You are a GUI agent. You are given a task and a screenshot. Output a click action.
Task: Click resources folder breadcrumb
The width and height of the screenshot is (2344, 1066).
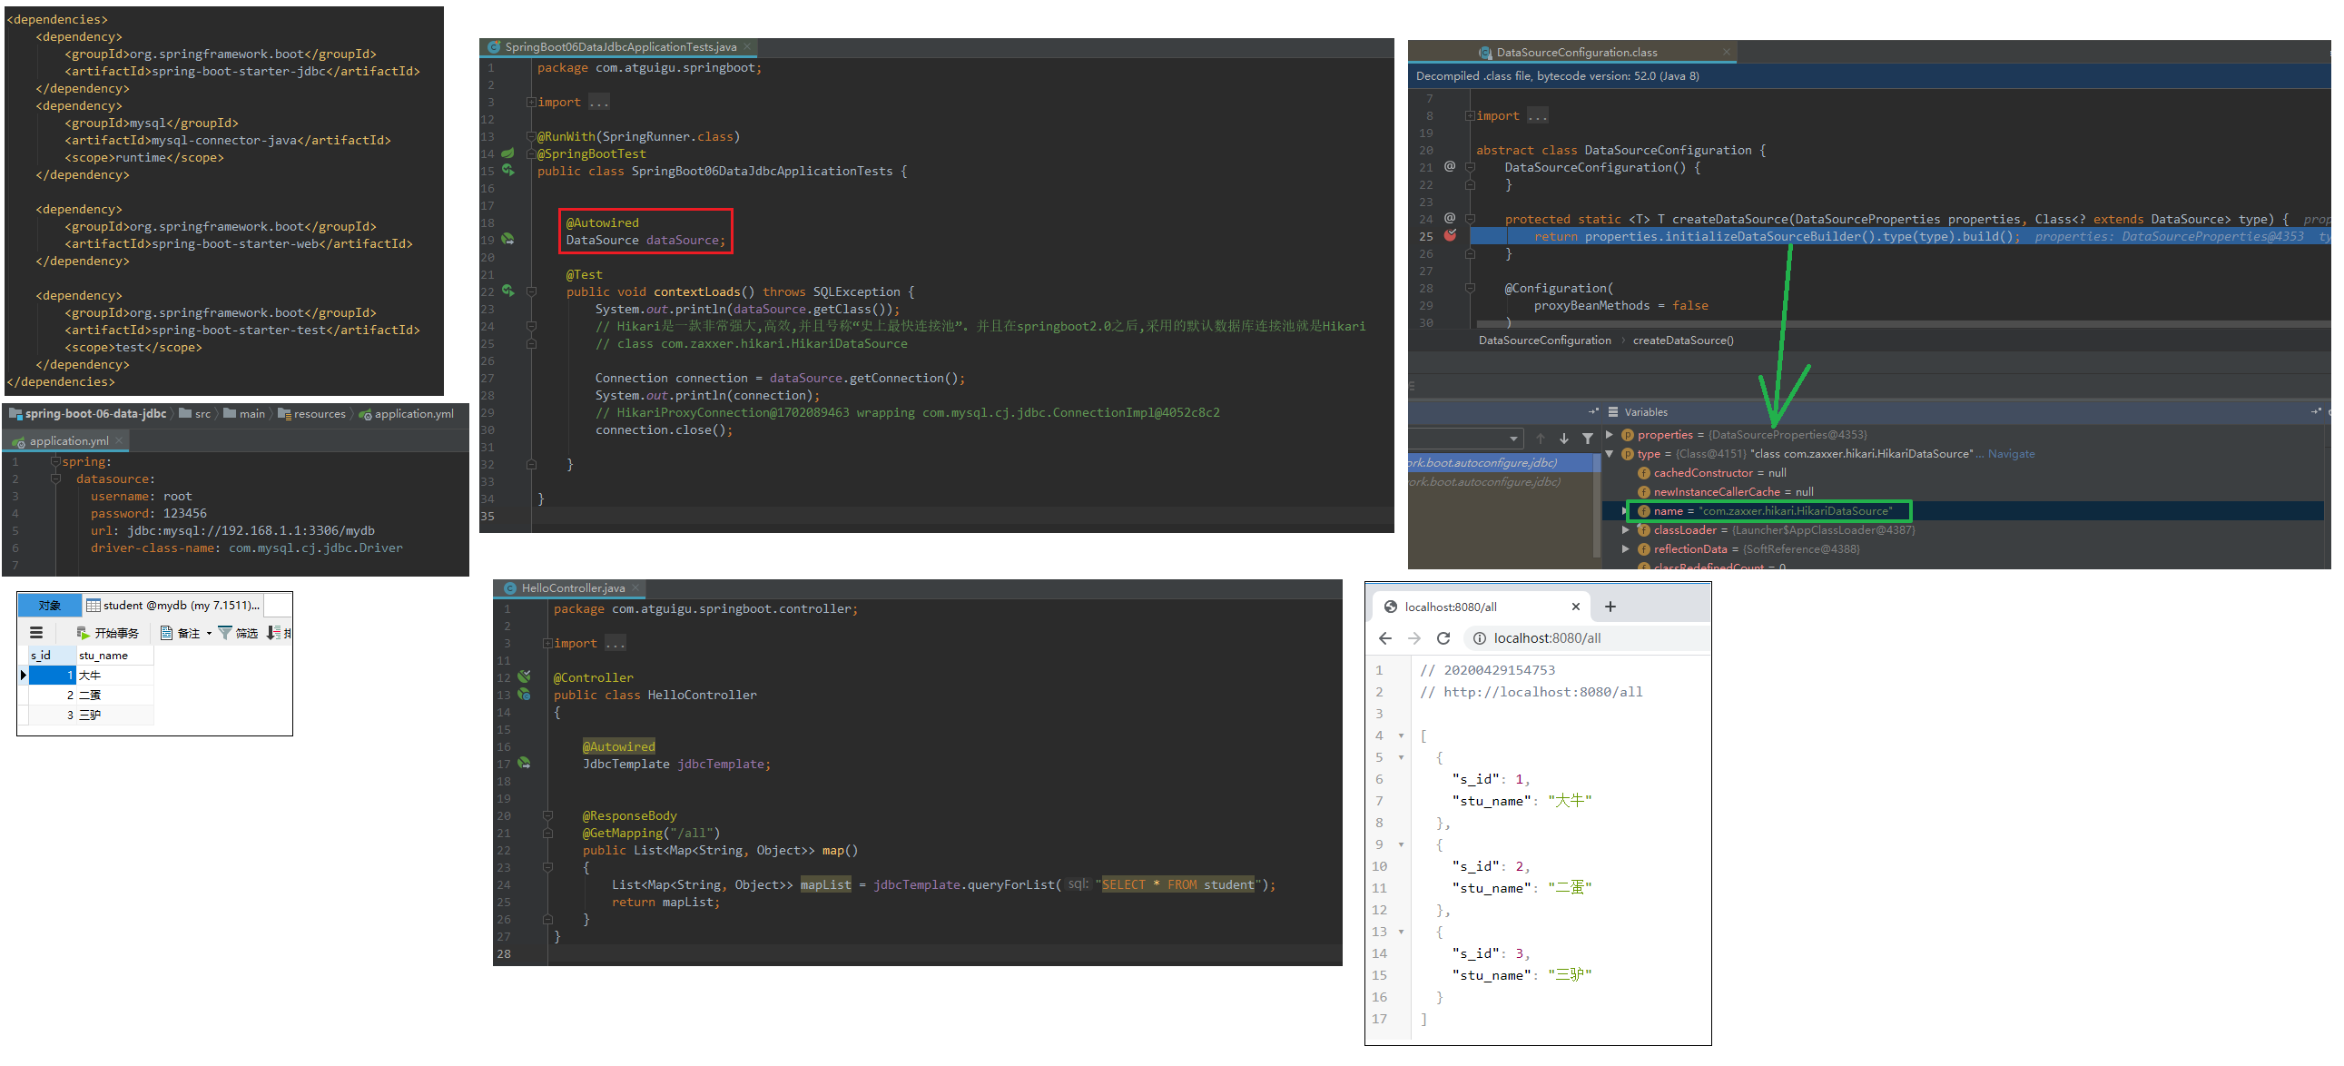click(311, 413)
